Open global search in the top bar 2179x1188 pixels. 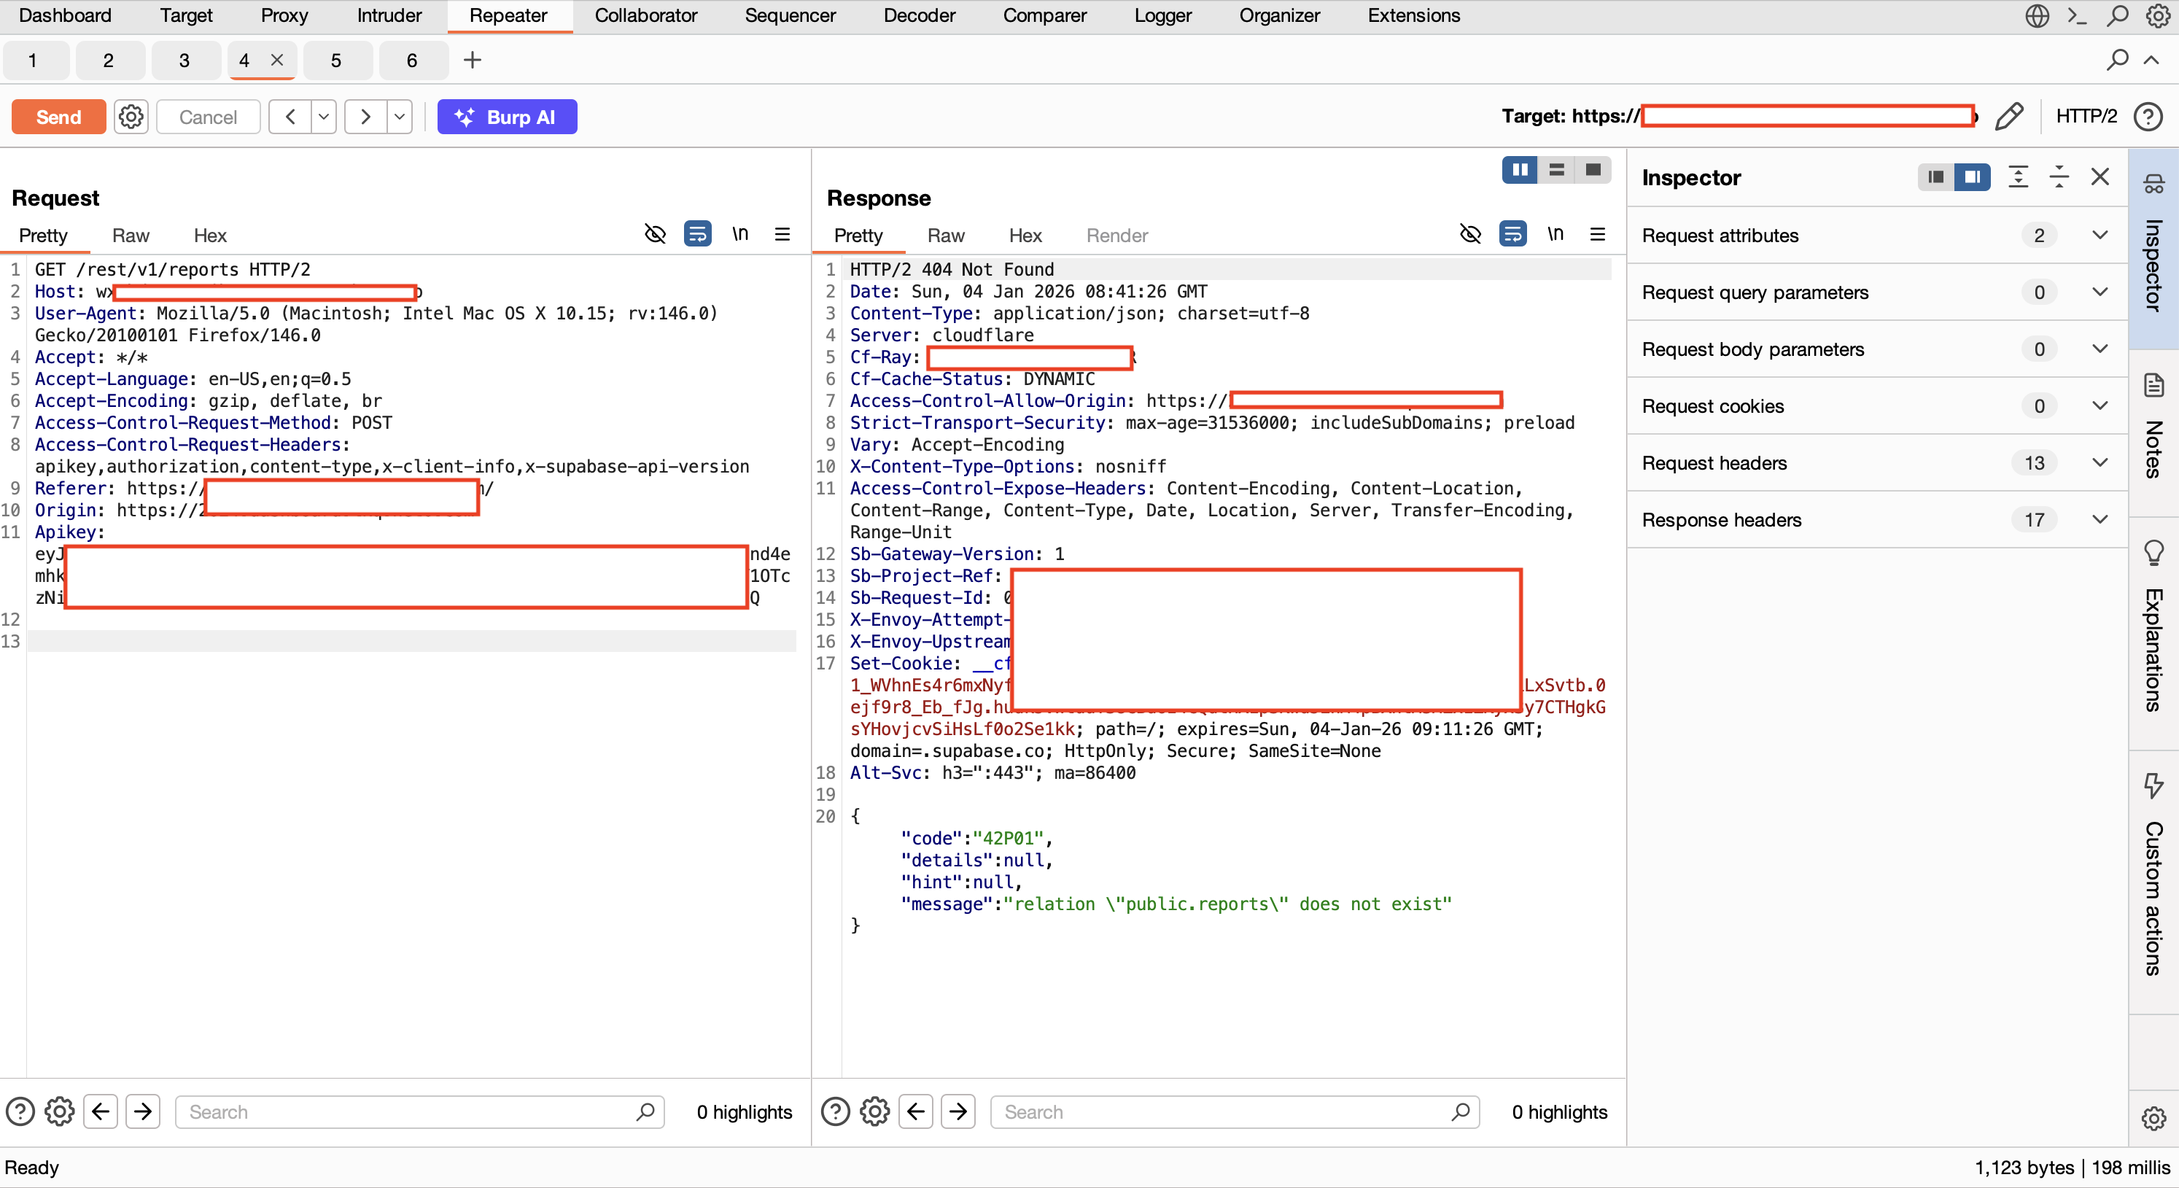(2117, 16)
